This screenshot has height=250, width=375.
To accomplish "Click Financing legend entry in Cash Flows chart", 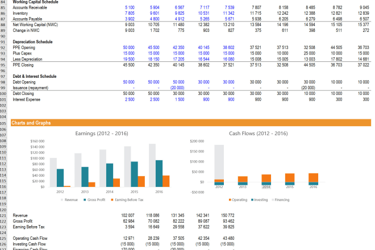I will [281, 200].
